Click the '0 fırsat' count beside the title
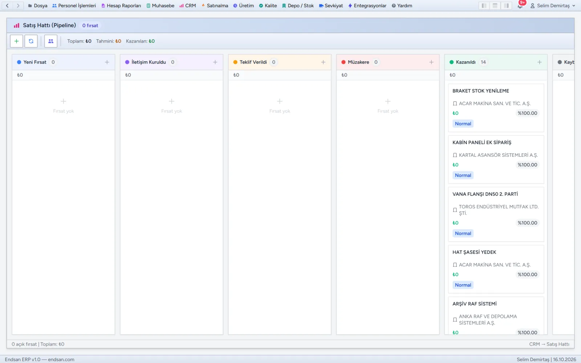 pyautogui.click(x=90, y=25)
